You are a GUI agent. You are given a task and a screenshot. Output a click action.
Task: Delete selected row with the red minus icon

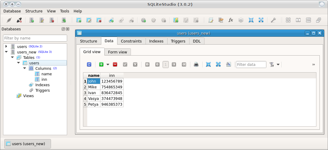click(115, 64)
